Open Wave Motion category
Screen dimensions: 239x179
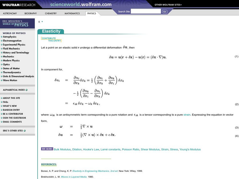(x=10, y=80)
